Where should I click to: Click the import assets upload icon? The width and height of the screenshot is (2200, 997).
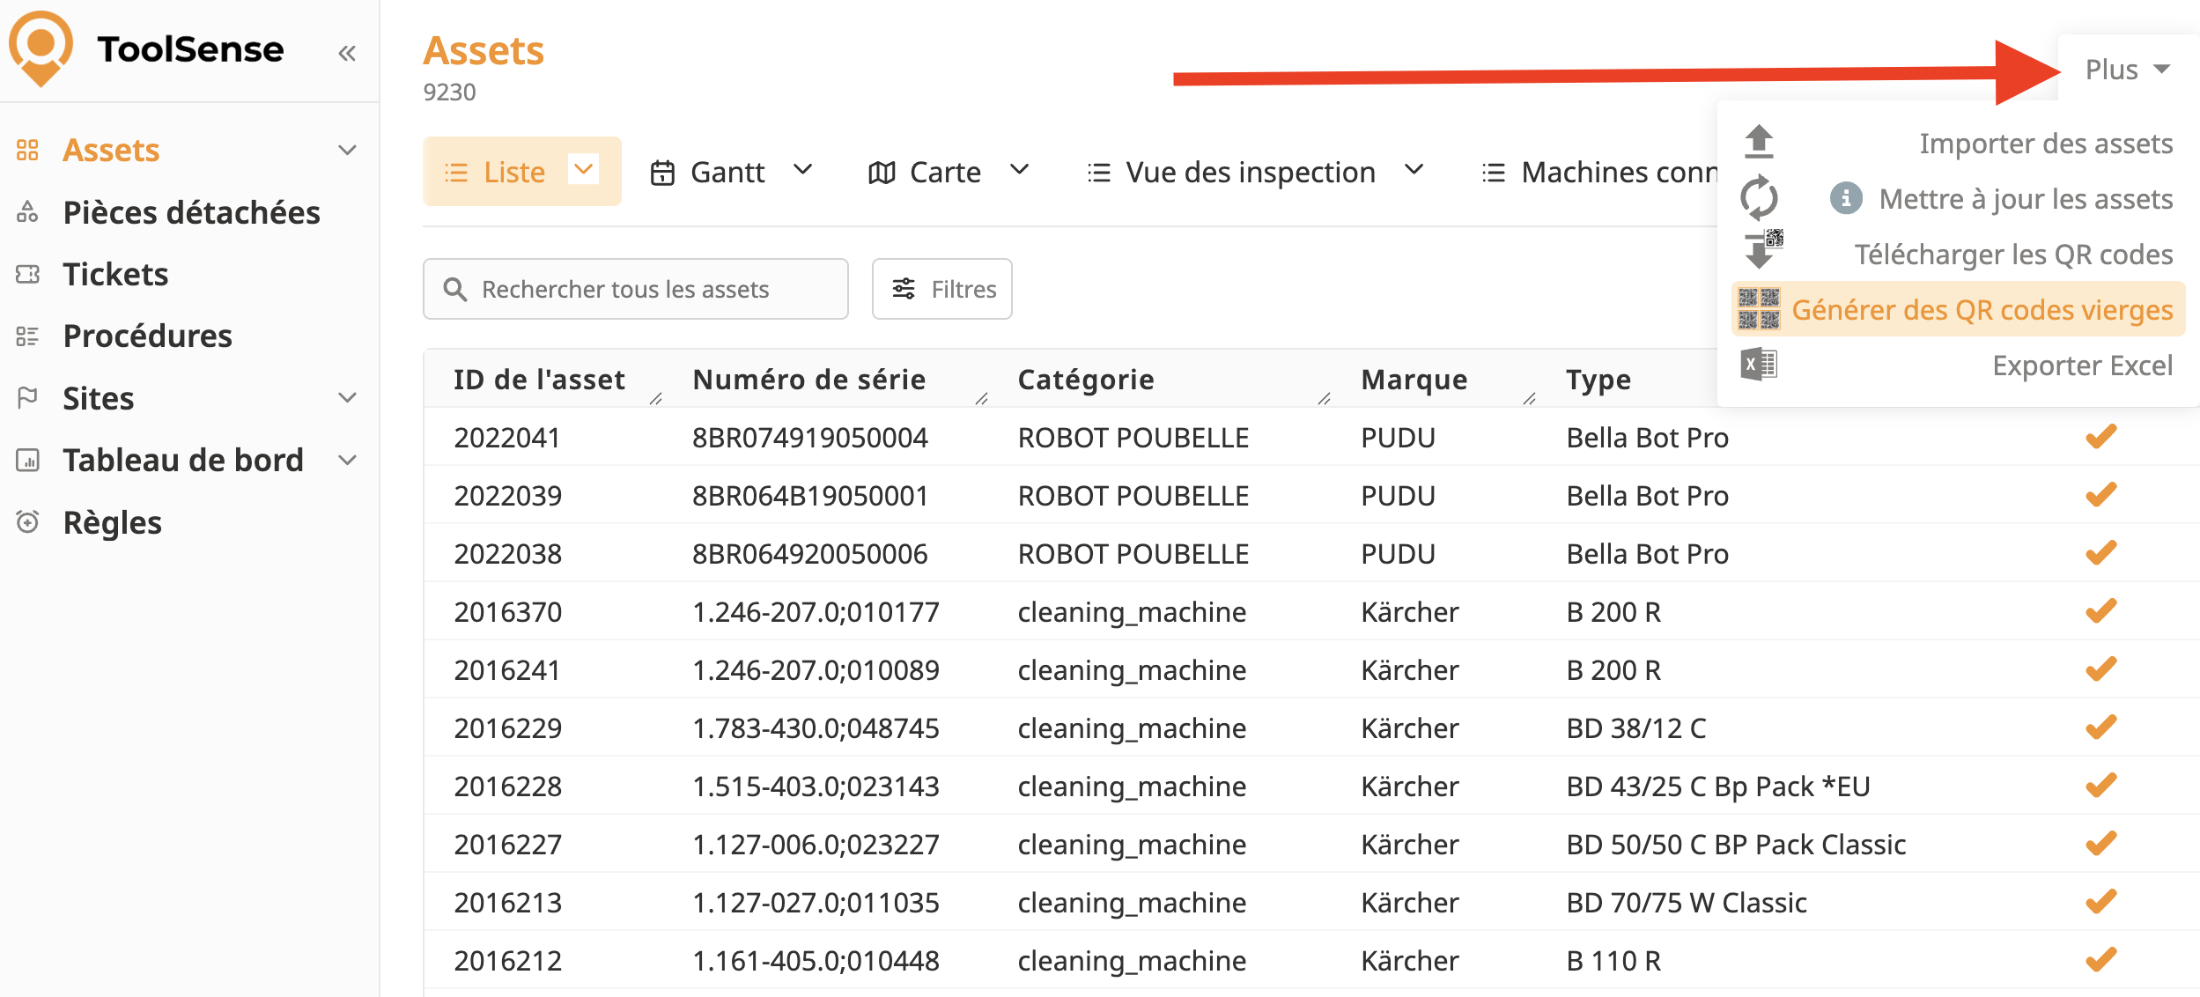(x=1759, y=142)
